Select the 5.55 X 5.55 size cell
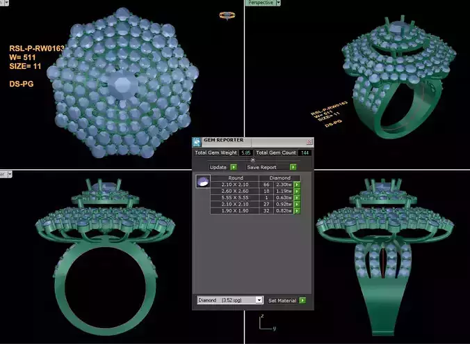Screen dimensions: 470x344 click(235, 198)
